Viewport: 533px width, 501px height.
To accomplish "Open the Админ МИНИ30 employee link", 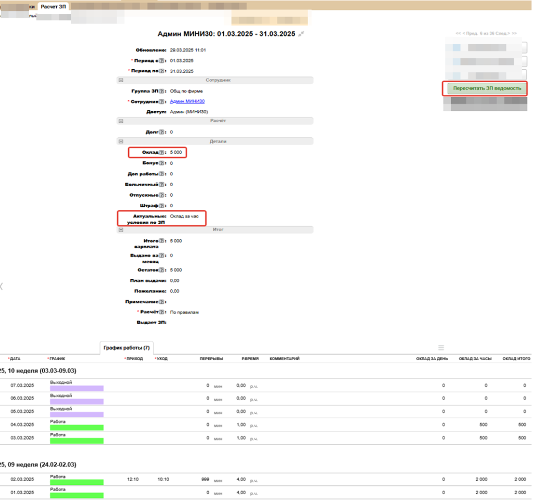I will click(183, 101).
